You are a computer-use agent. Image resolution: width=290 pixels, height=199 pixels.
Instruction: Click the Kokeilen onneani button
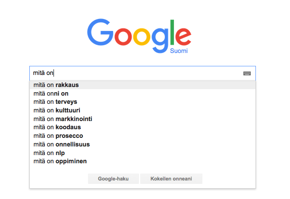[x=171, y=179]
